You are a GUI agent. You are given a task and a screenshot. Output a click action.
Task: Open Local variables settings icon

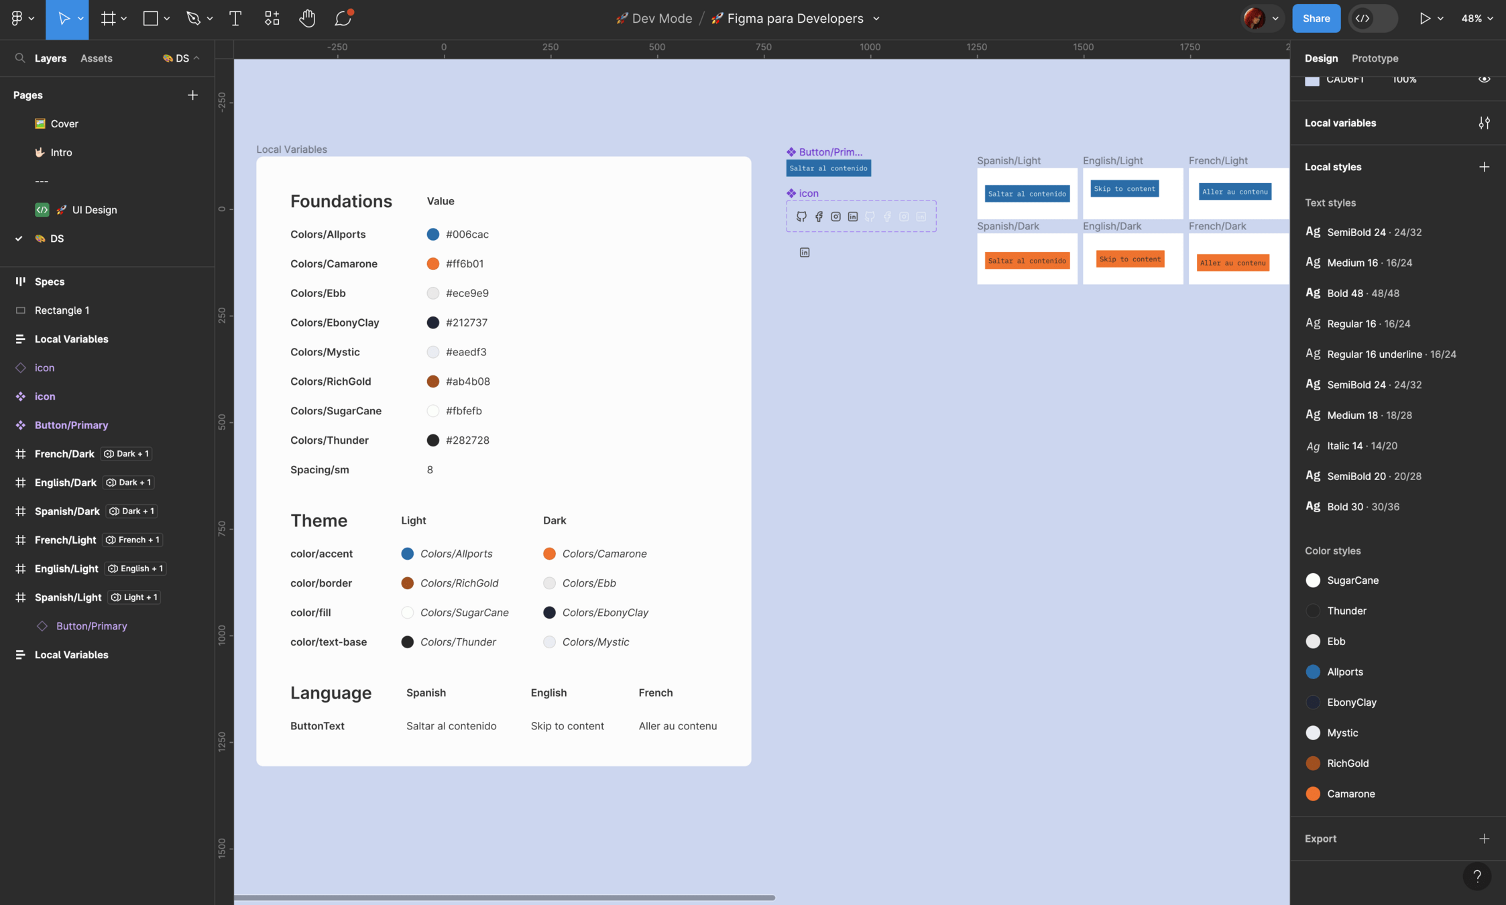[x=1484, y=123]
